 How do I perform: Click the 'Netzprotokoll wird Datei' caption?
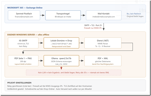tap(61, 46)
